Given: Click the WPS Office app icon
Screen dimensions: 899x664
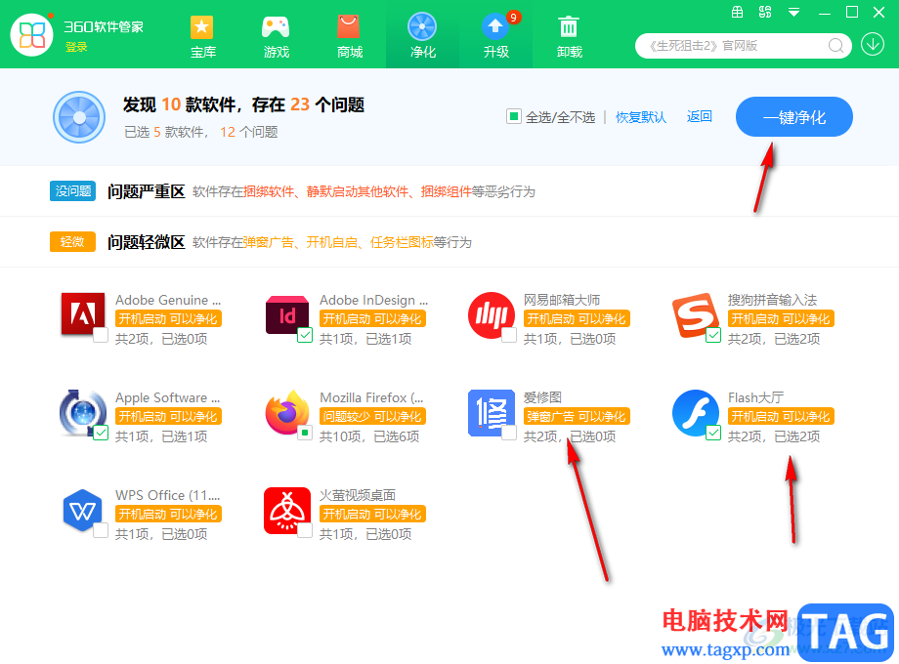Looking at the screenshot, I should pos(82,510).
